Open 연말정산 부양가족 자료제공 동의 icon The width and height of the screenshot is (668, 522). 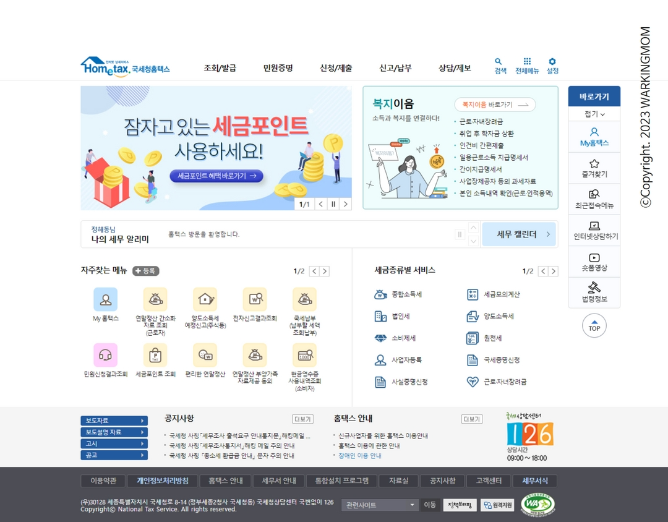(255, 355)
